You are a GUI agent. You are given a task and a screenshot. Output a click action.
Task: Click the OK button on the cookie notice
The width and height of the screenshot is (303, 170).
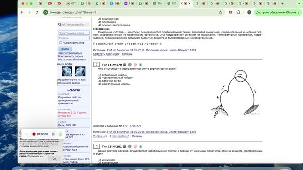pyautogui.click(x=54, y=159)
